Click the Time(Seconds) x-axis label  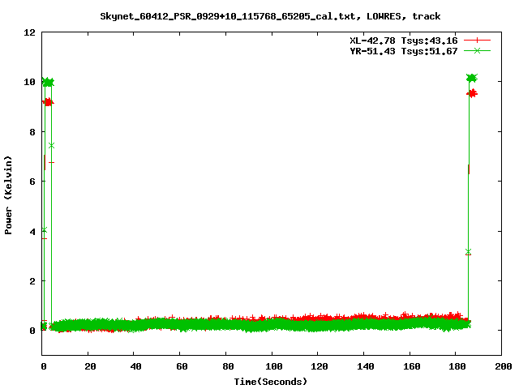pyautogui.click(x=270, y=382)
